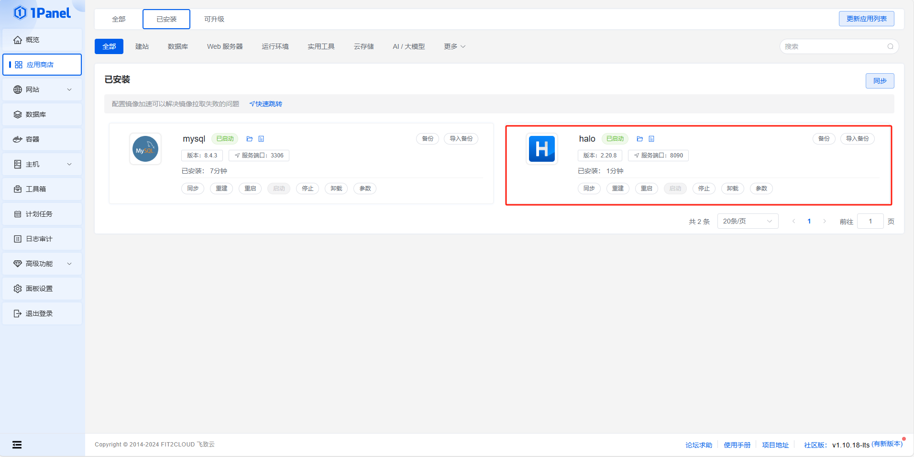Open halo install folder icon
Viewport: 914px width, 457px height.
tap(639, 139)
